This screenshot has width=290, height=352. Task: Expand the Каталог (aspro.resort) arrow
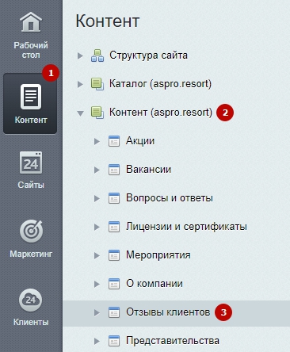tap(80, 84)
